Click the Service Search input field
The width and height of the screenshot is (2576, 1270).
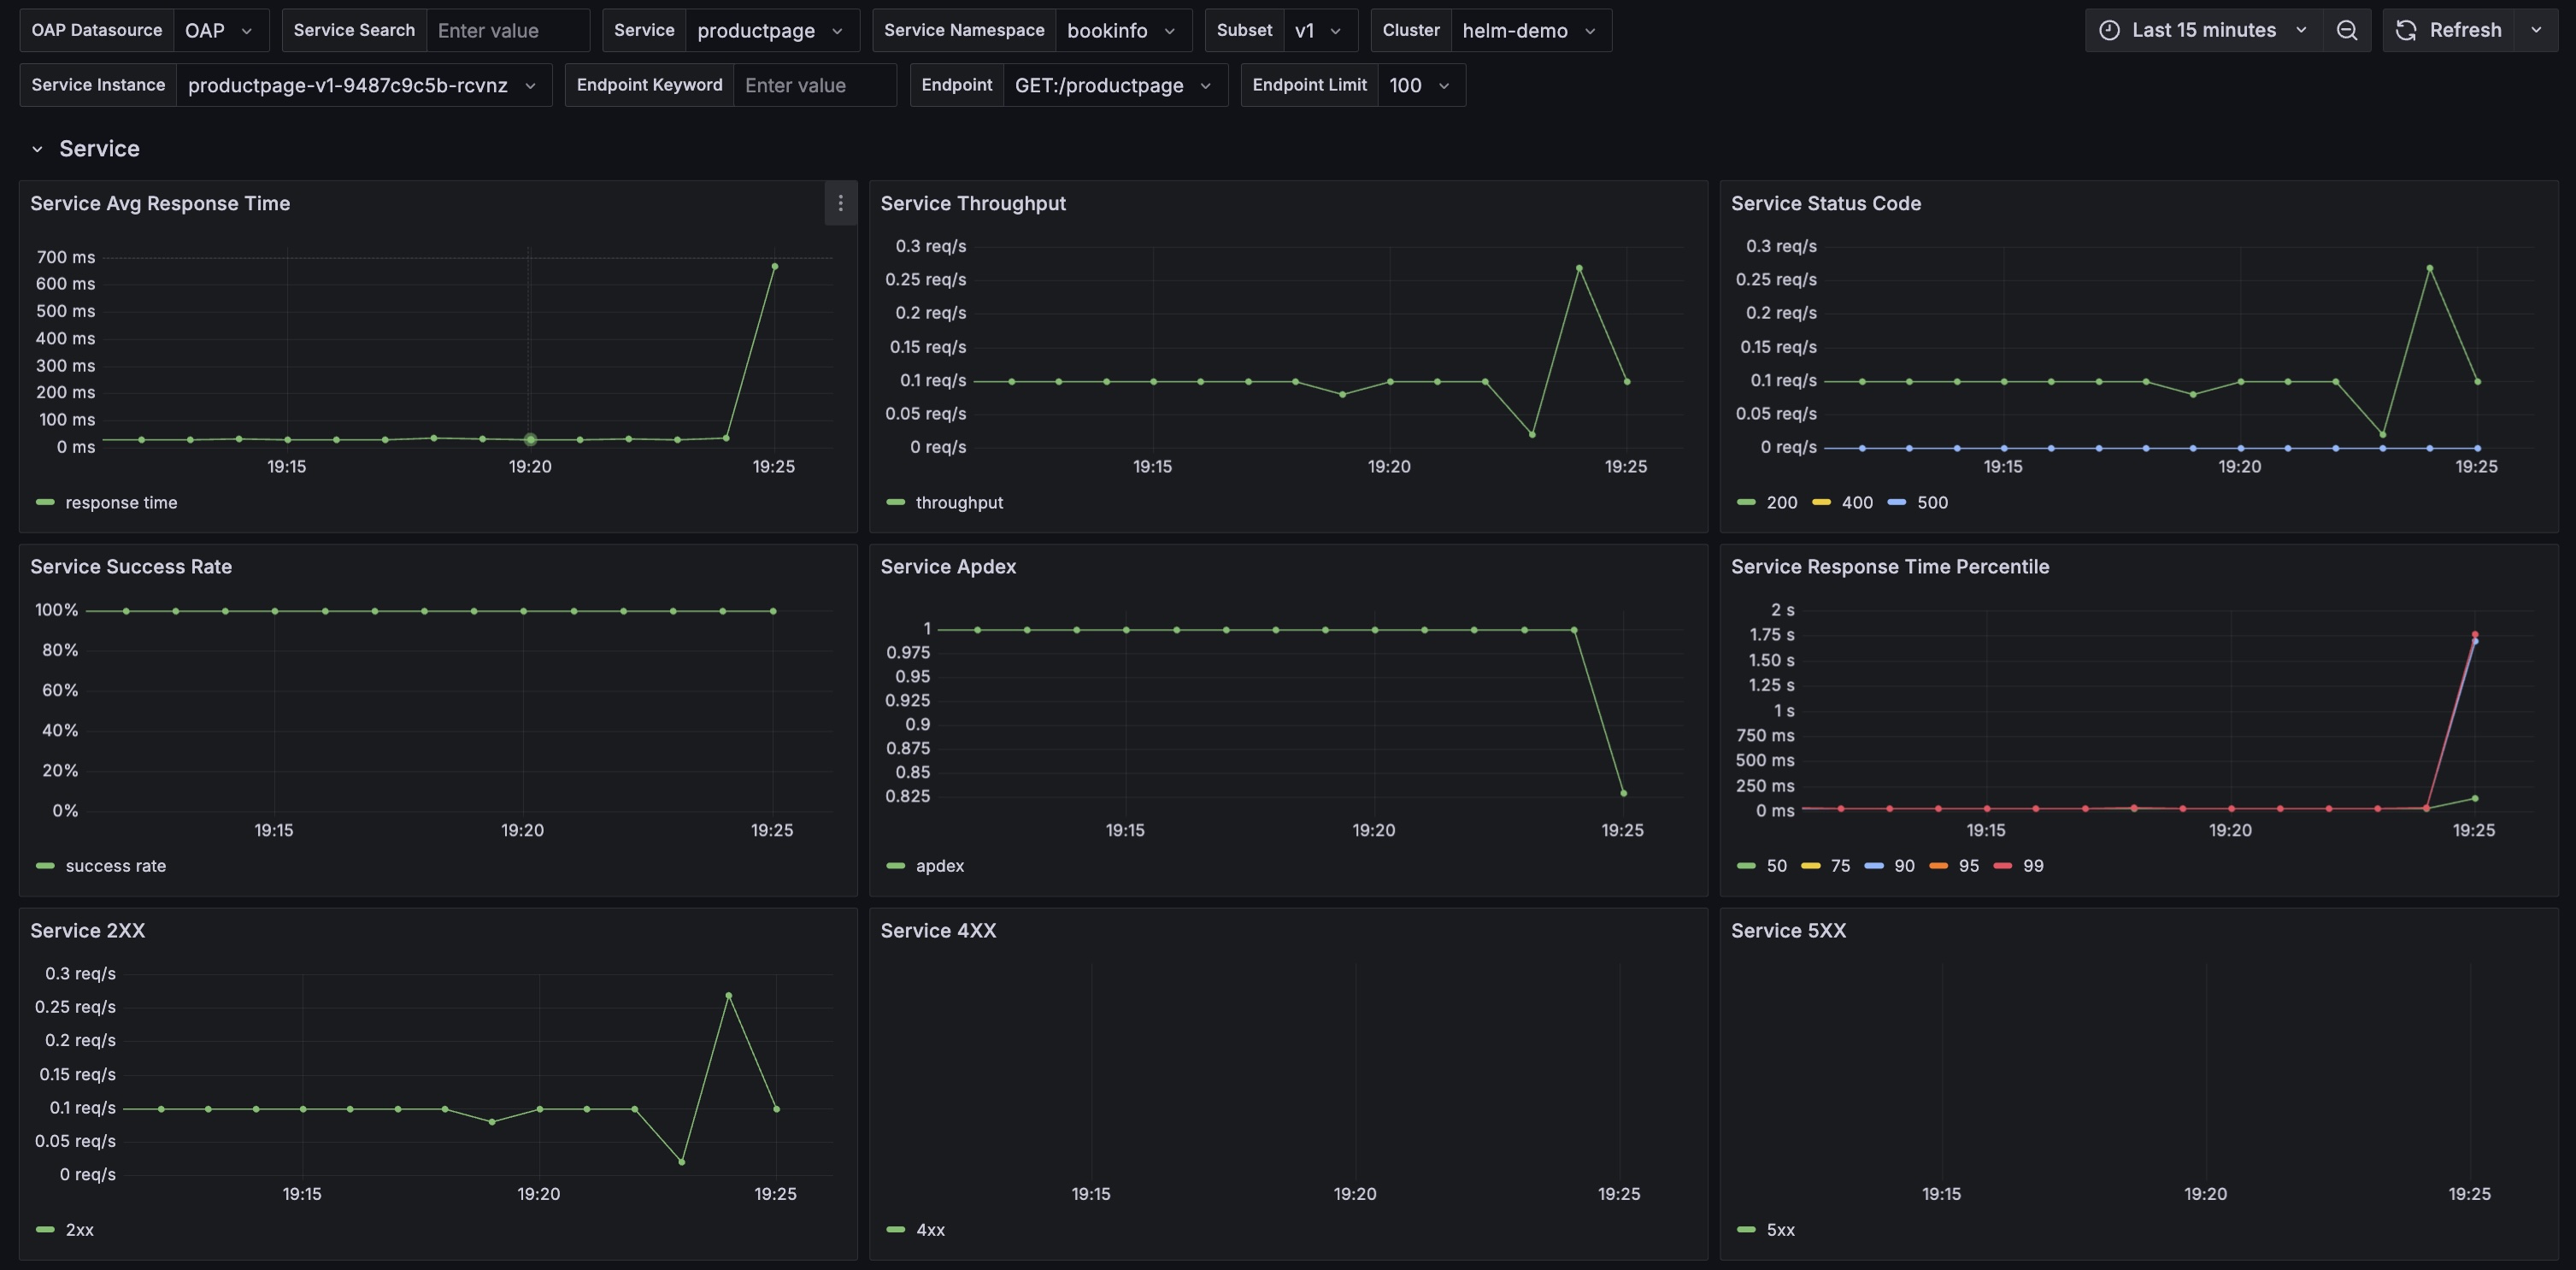click(x=508, y=30)
